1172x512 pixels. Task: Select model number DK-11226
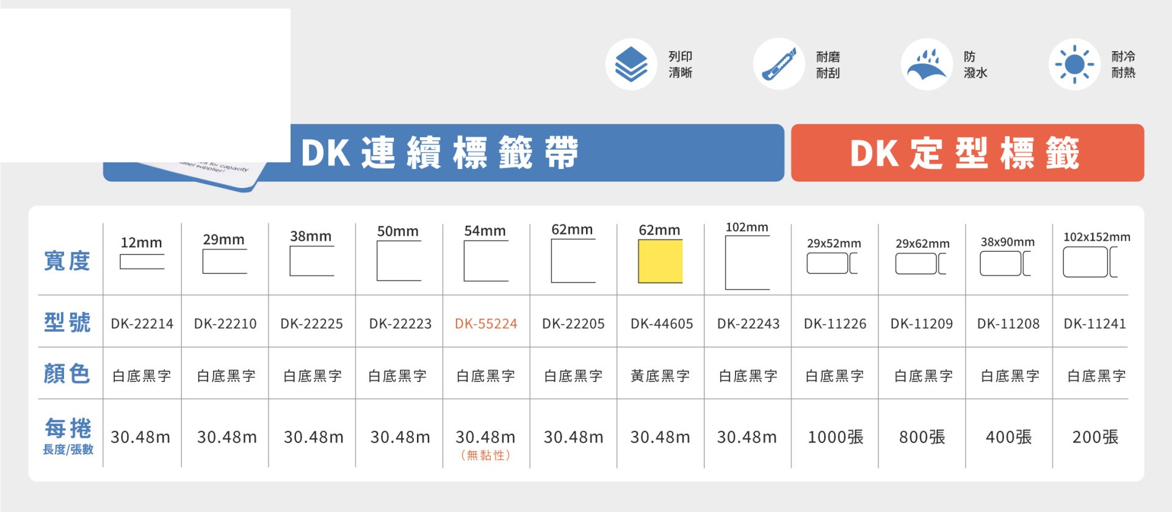(836, 324)
